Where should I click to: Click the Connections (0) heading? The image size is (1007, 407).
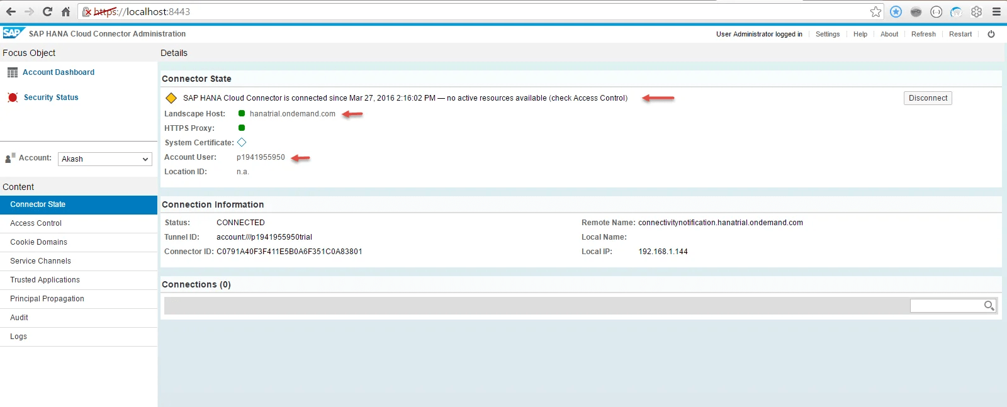[x=196, y=284]
